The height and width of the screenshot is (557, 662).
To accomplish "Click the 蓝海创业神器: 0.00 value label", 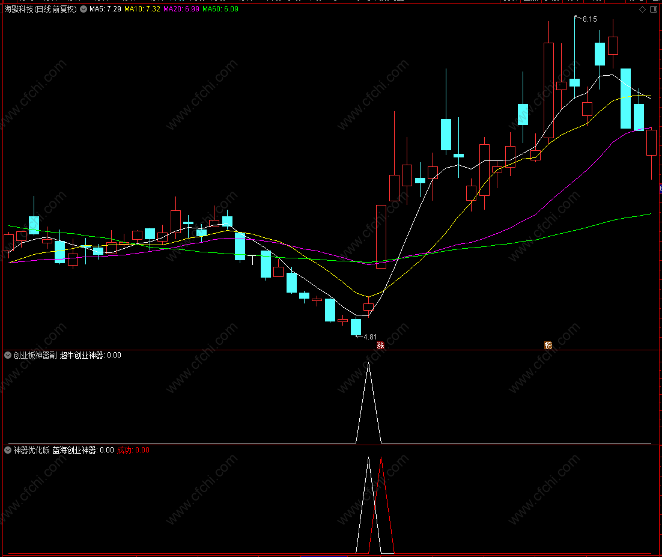I will (83, 450).
